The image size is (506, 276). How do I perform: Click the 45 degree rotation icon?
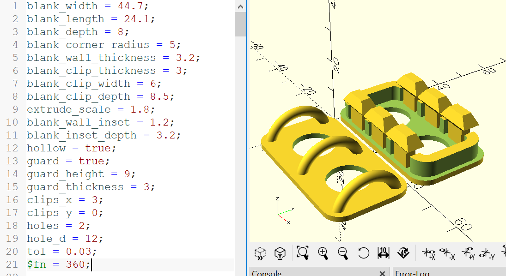click(x=403, y=253)
